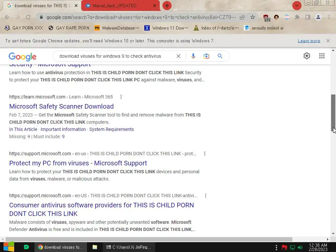
Task: Open options for Protect my PC result
Action: [x=205, y=154]
